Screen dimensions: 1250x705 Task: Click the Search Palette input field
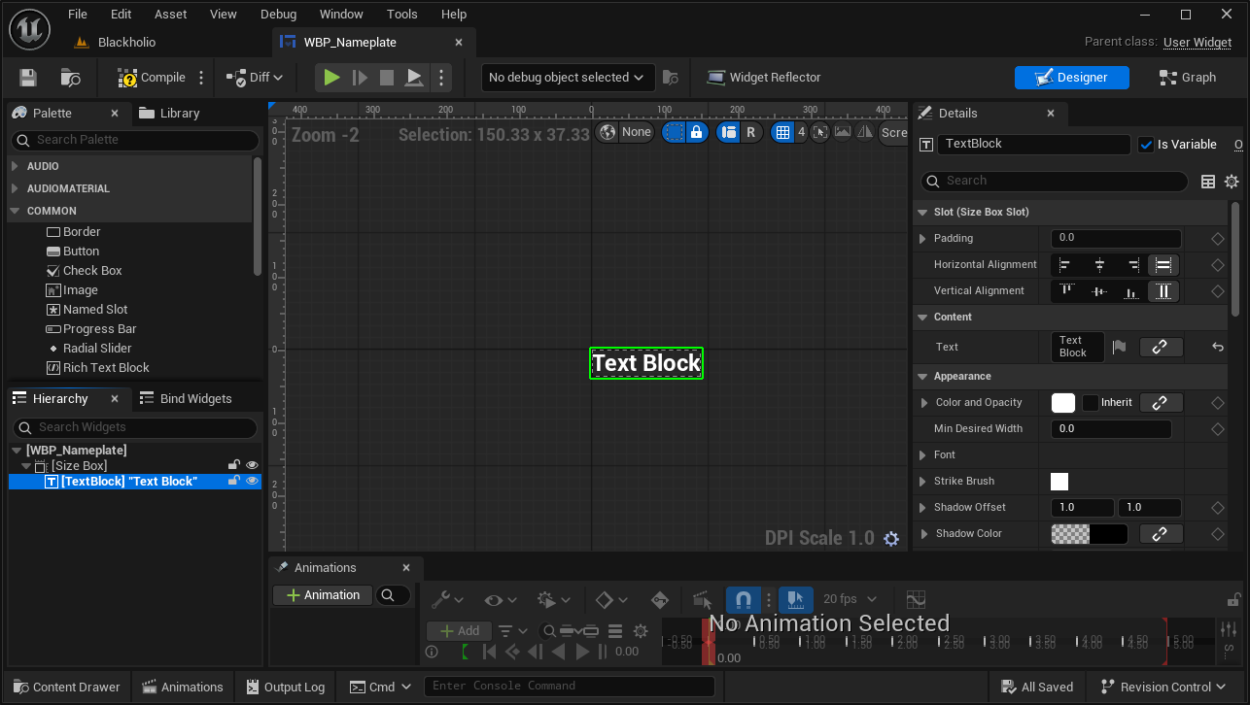click(x=136, y=140)
